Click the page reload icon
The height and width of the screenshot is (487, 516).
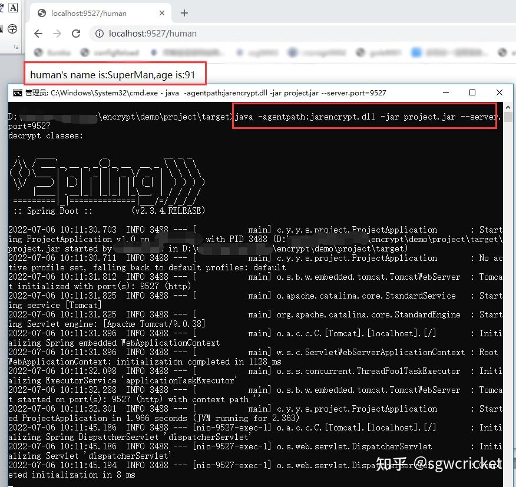(76, 34)
